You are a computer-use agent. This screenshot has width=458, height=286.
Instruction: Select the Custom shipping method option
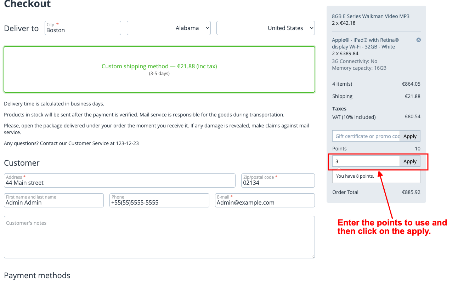[159, 69]
